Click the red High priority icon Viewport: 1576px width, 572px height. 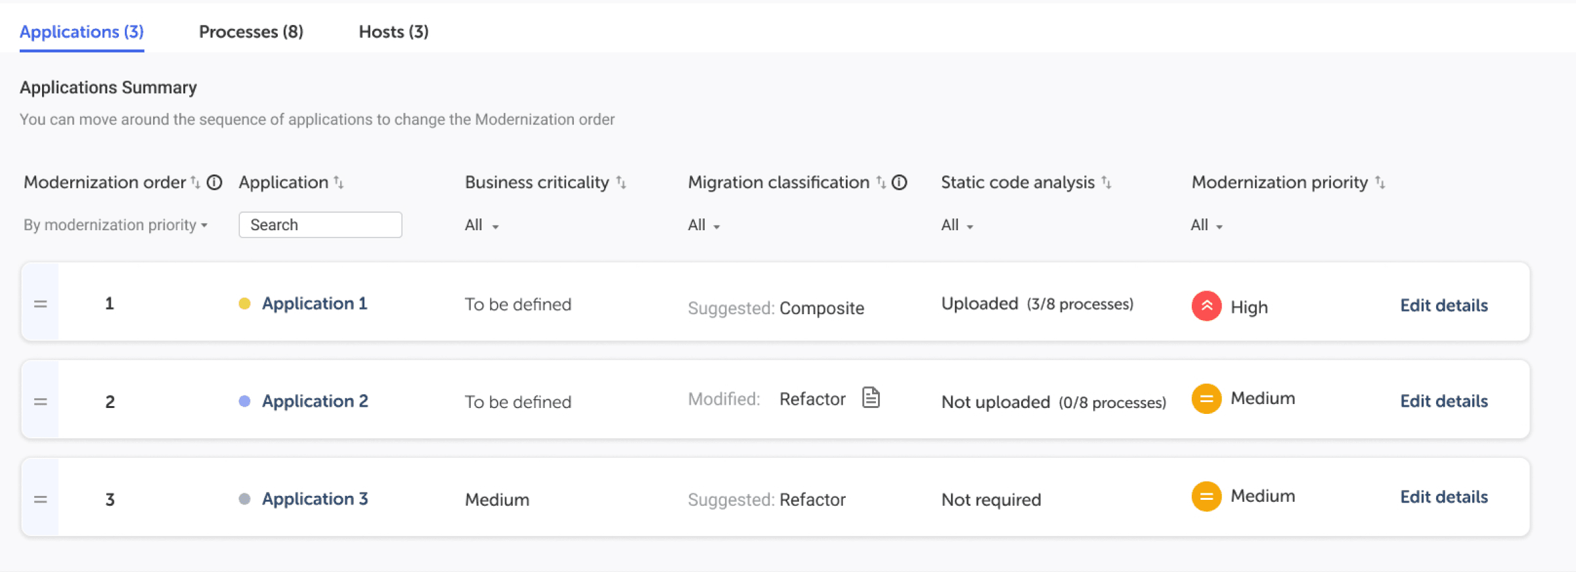[1206, 306]
